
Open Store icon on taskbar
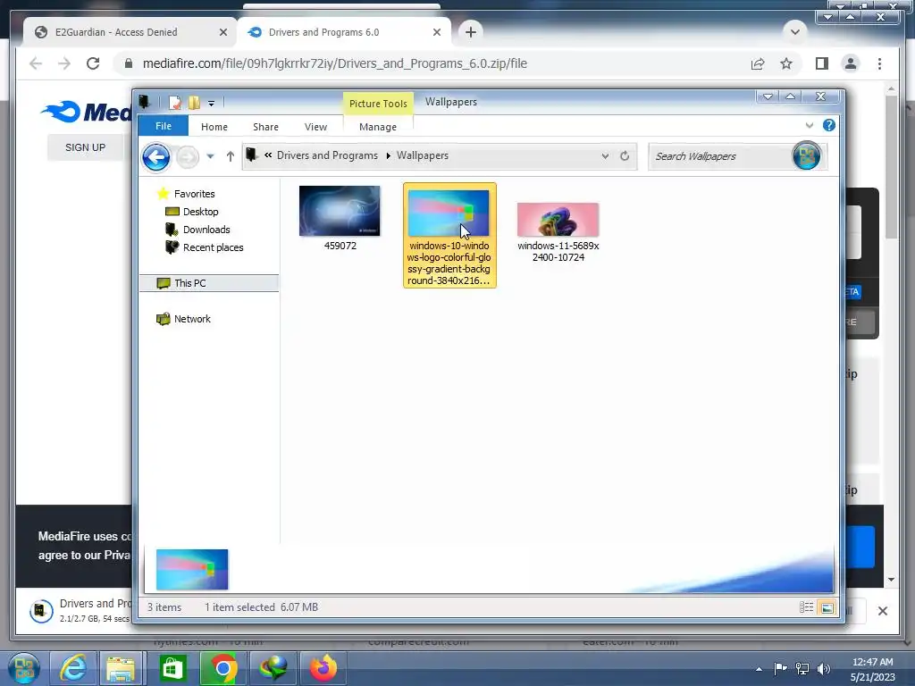(x=172, y=668)
